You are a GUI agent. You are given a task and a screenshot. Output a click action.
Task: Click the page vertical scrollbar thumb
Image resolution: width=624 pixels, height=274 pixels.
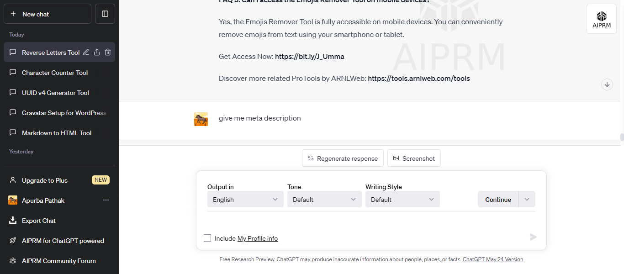point(622,137)
